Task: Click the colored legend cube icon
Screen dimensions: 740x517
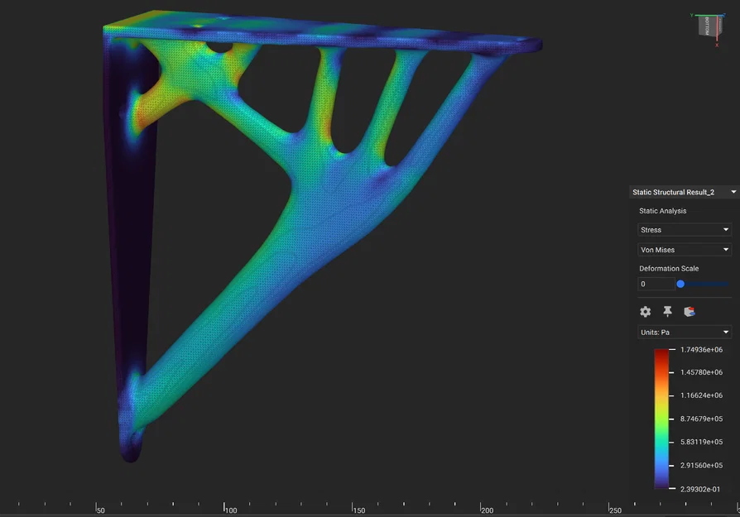Action: click(x=689, y=312)
